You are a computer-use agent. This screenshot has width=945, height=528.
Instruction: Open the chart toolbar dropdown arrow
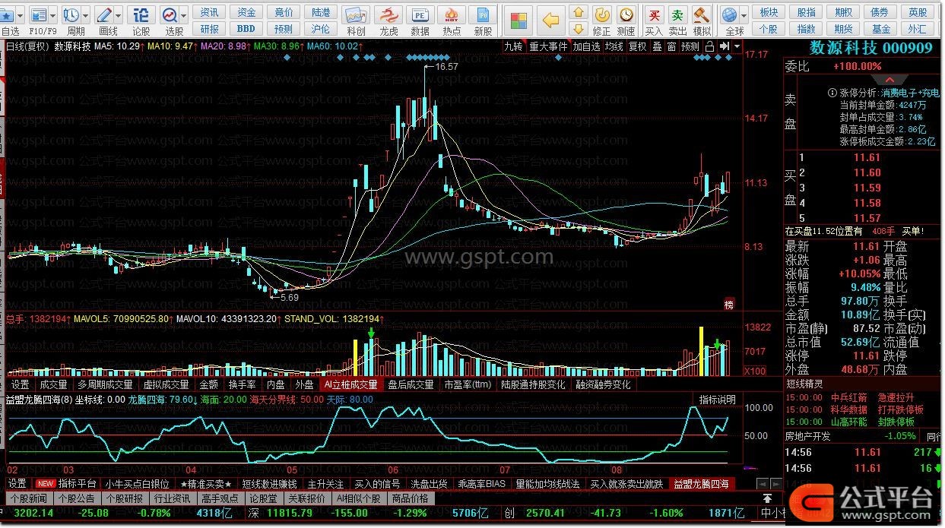click(736, 46)
